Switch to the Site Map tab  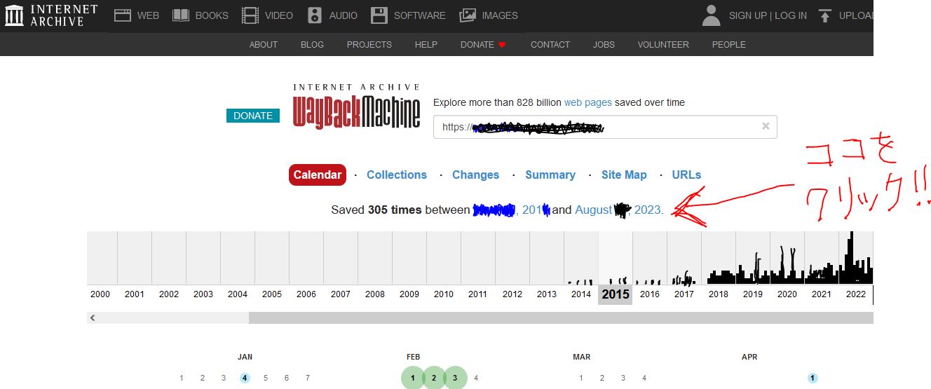[x=624, y=175]
